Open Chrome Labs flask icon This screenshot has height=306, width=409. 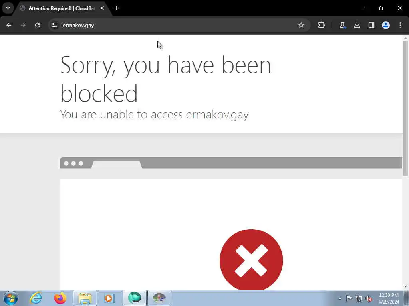[342, 25]
